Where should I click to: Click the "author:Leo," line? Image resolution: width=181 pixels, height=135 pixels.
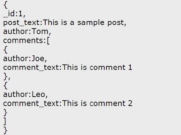pyautogui.click(x=25, y=94)
